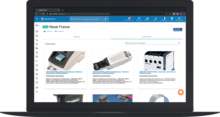The width and height of the screenshot is (220, 117).
Task: Click the Contact button
Action: pos(48,31)
